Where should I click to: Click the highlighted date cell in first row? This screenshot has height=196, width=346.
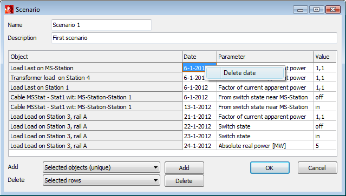(x=194, y=68)
